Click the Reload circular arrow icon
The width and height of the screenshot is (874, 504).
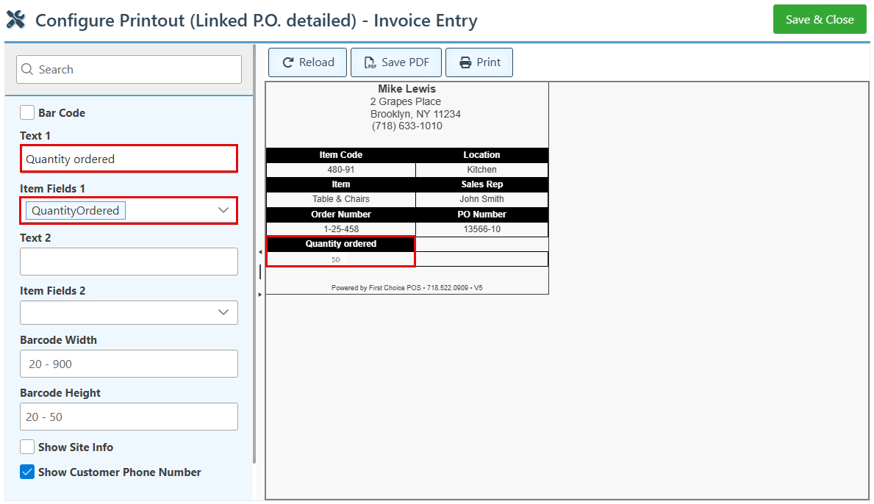(x=288, y=62)
